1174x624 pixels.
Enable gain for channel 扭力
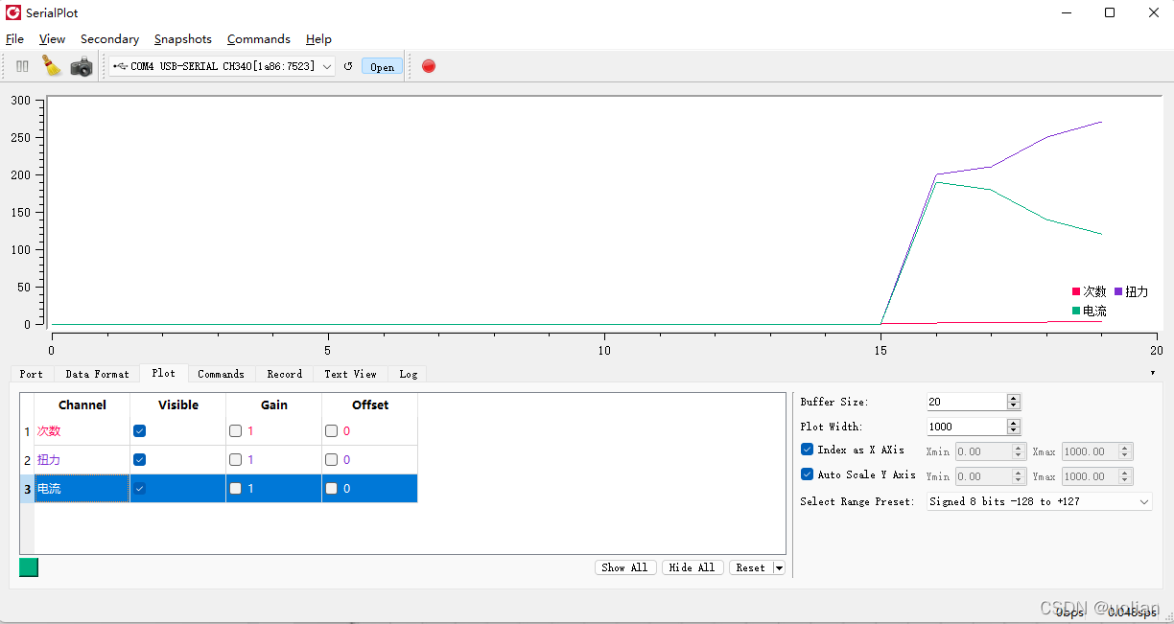tap(236, 460)
